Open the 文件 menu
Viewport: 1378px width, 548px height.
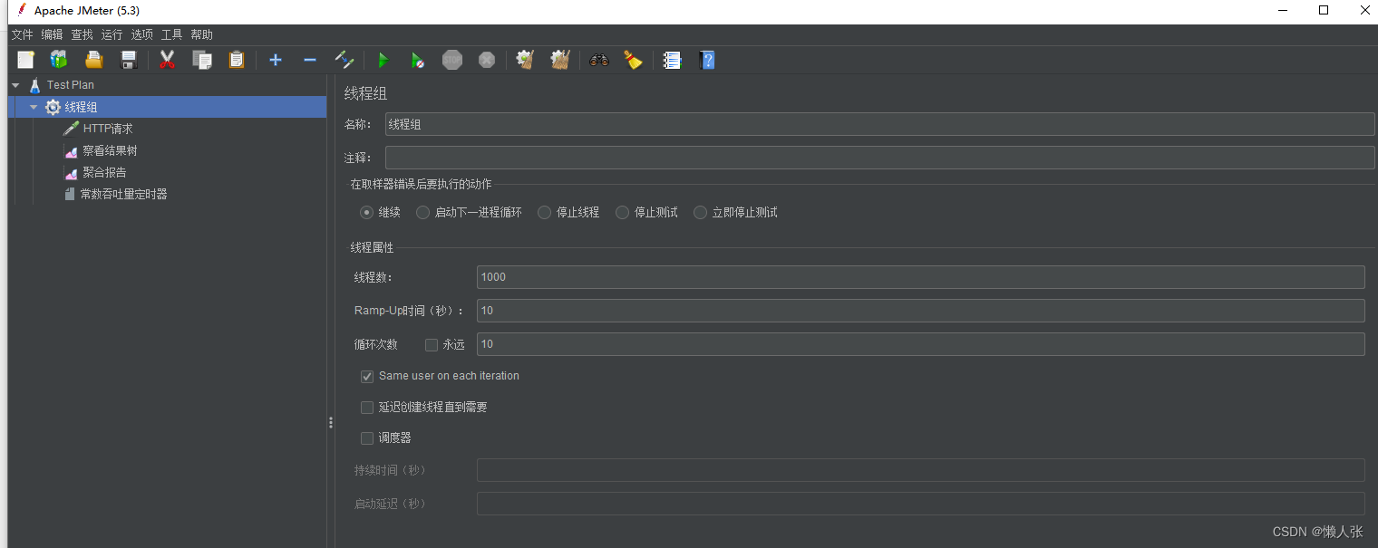22,34
